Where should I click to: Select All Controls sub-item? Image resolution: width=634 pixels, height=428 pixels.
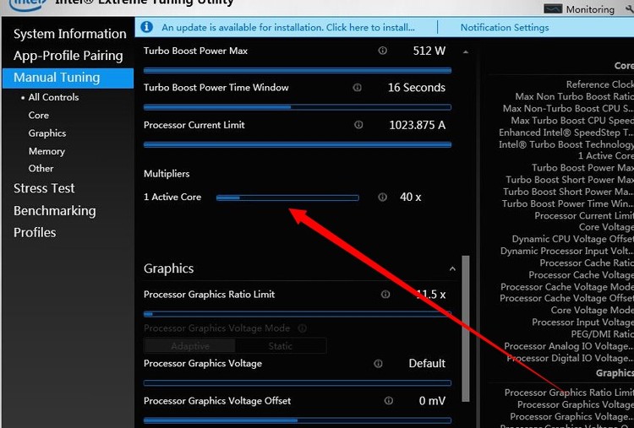tap(53, 97)
